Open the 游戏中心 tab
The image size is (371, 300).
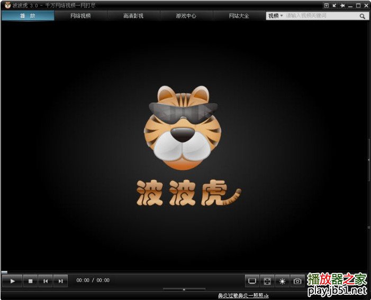(186, 16)
